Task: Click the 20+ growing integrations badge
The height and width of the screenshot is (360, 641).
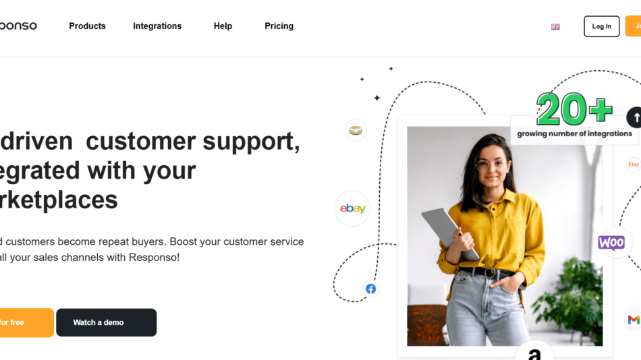Action: [574, 117]
